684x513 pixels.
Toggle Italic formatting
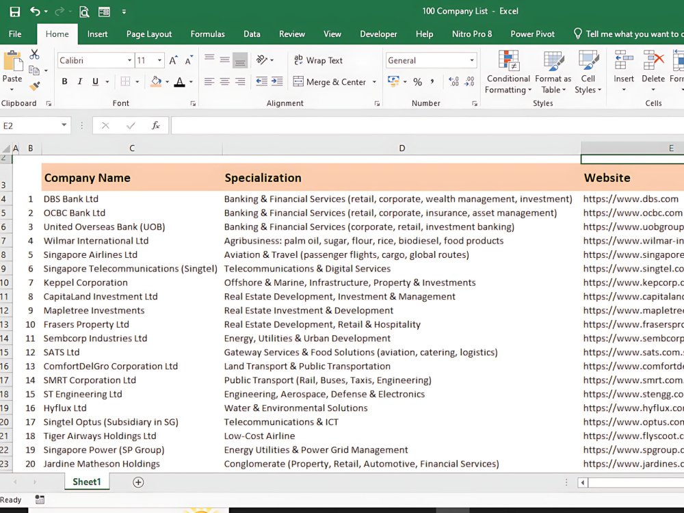point(80,81)
